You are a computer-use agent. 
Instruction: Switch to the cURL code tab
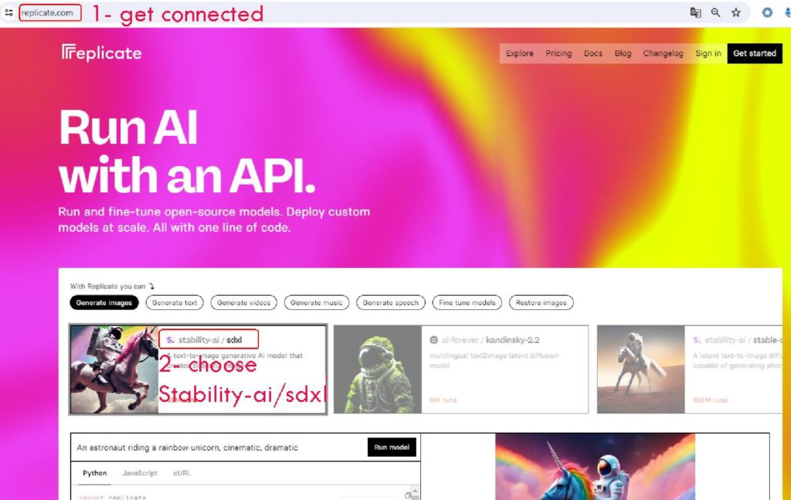point(182,473)
